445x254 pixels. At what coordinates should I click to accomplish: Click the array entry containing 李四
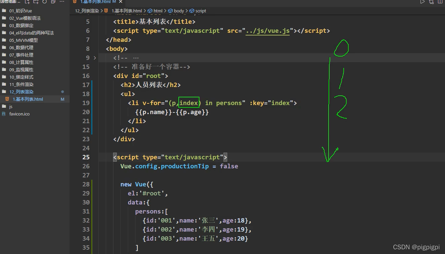point(197,230)
